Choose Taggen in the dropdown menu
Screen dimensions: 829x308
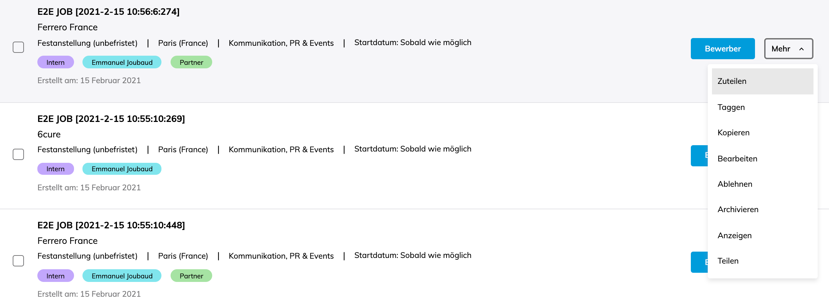[x=731, y=107]
